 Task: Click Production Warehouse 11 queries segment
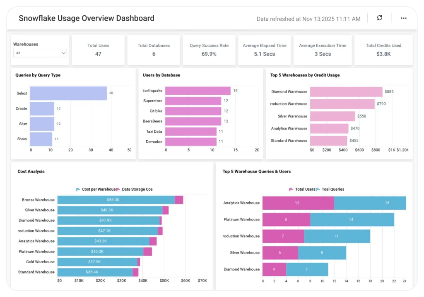(337, 236)
